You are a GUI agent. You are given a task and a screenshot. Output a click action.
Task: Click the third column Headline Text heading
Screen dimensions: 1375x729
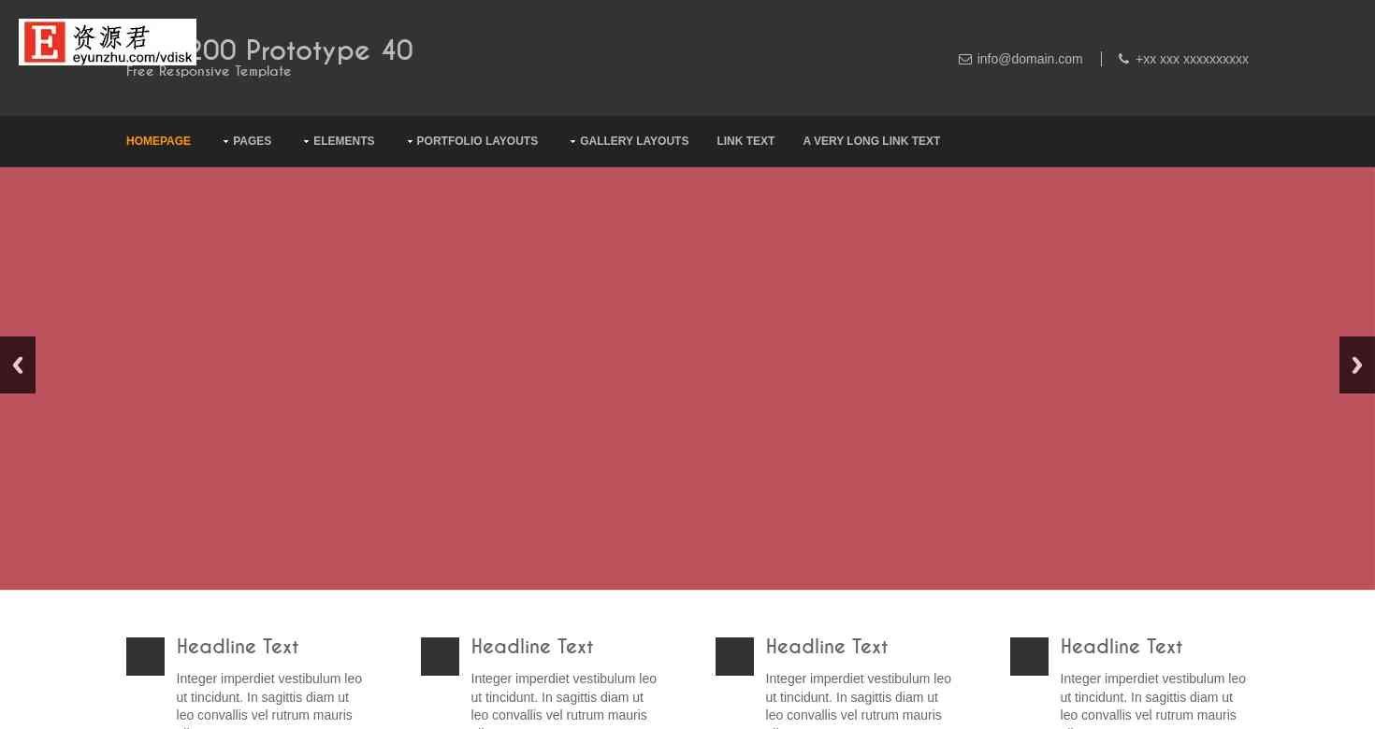[827, 647]
